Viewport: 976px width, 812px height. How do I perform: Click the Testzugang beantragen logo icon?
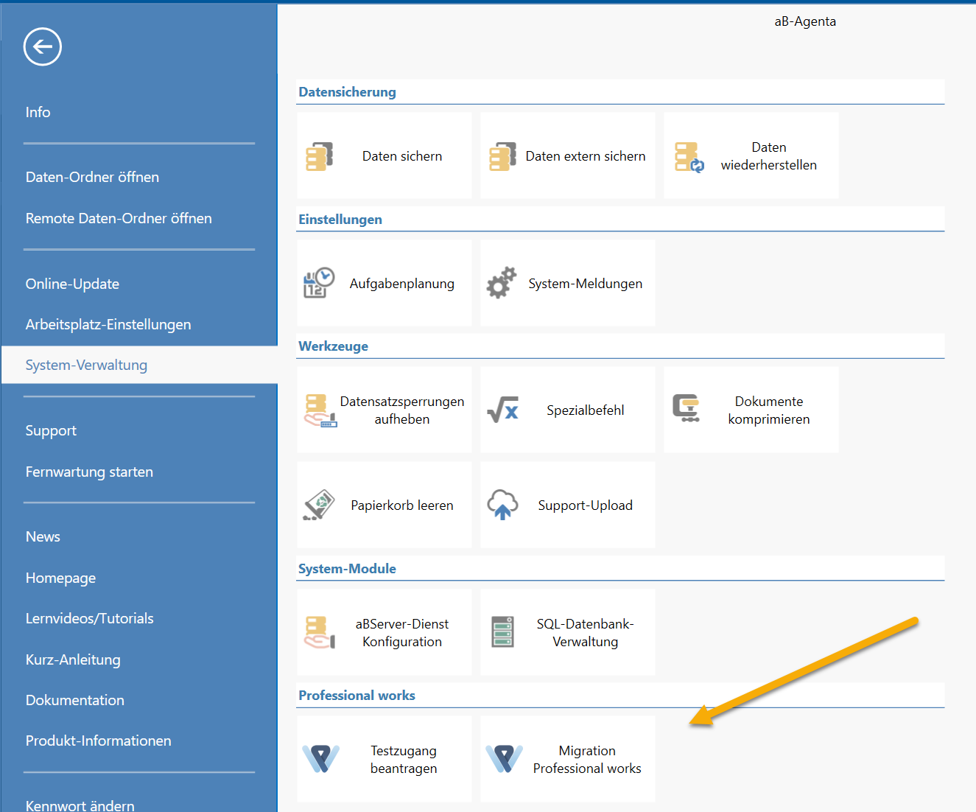[x=320, y=759]
